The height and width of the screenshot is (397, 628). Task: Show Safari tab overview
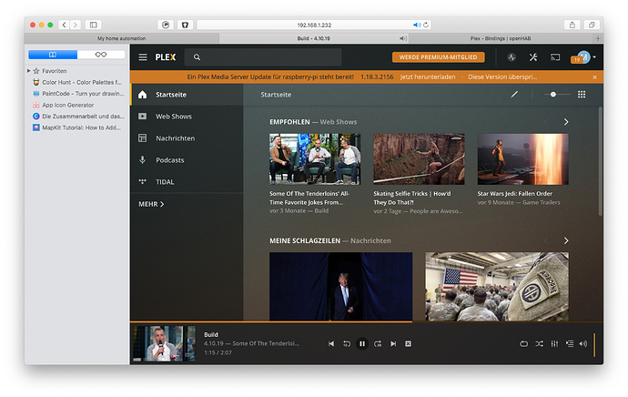point(592,25)
